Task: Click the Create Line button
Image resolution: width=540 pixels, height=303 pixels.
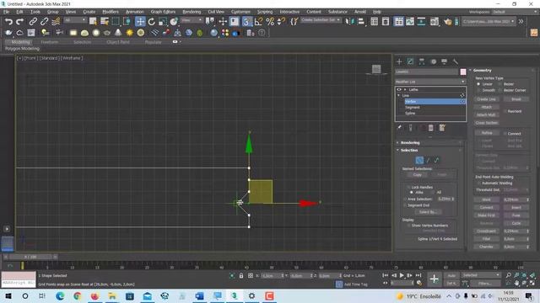Action: pos(486,99)
